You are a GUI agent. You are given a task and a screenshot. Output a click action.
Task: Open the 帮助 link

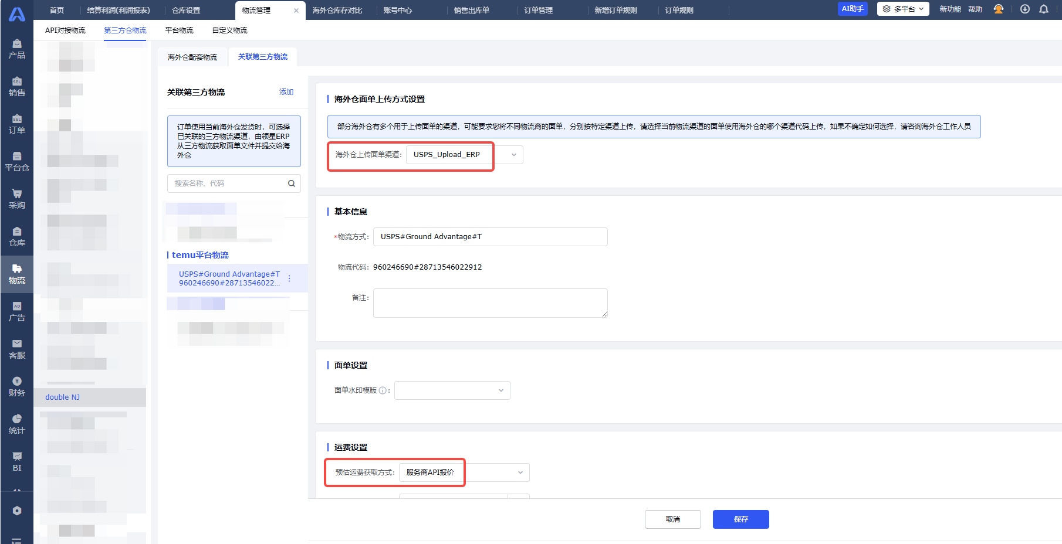975,9
